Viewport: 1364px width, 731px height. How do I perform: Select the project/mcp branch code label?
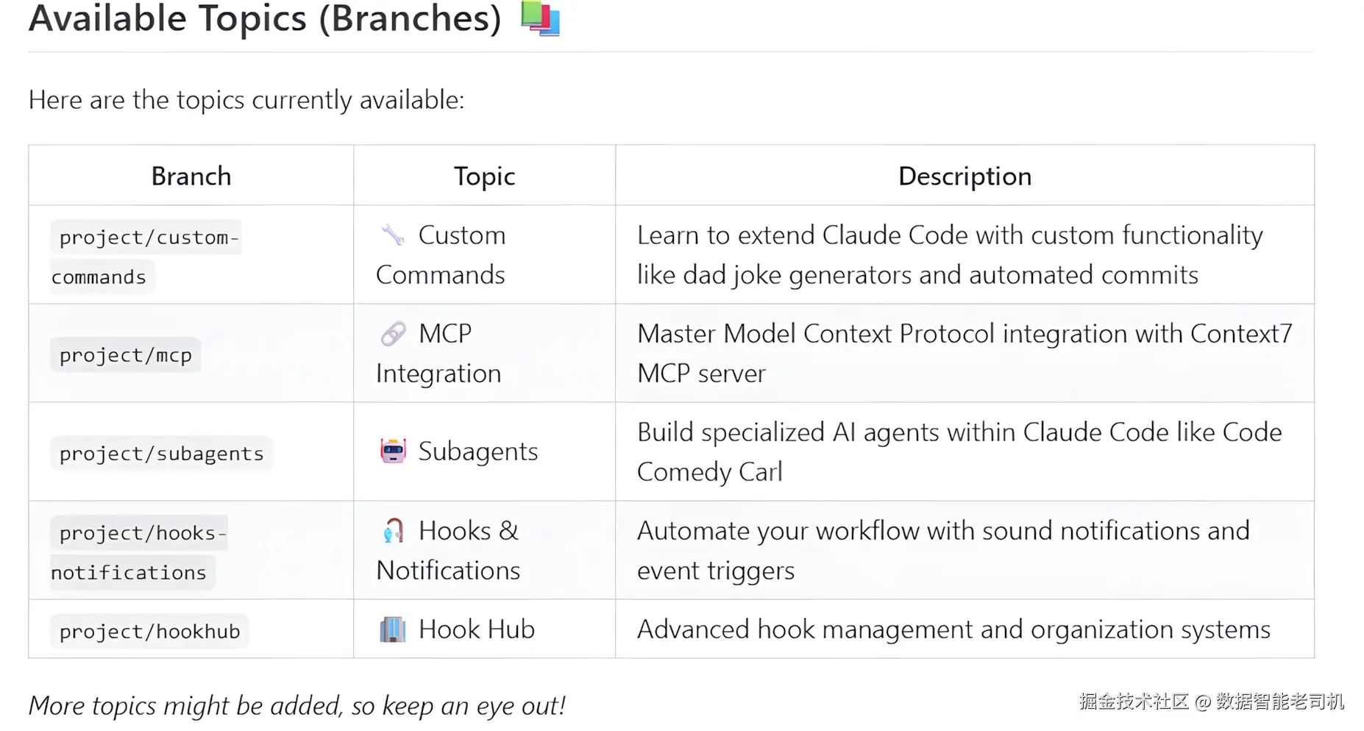126,355
